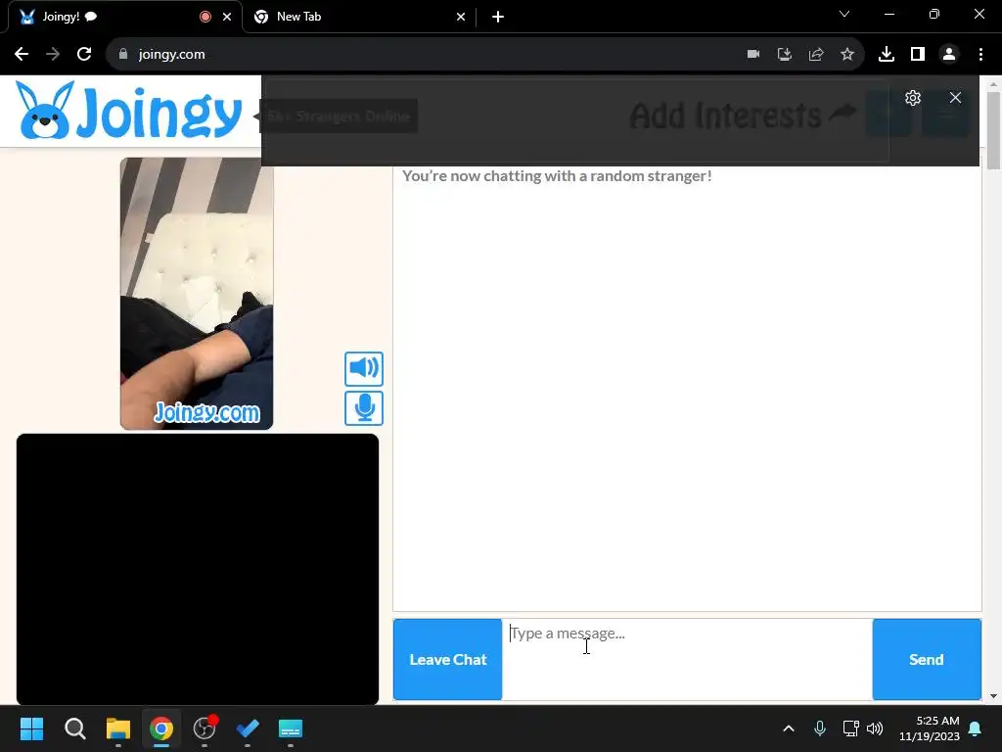The height and width of the screenshot is (752, 1002).
Task: Toggle the microphone button beside the video
Action: 364,408
